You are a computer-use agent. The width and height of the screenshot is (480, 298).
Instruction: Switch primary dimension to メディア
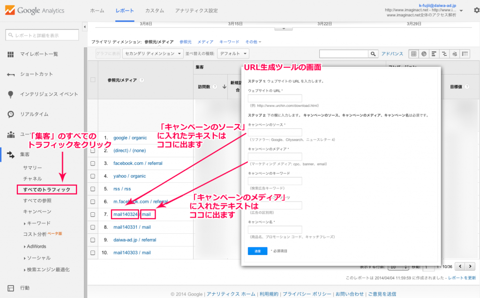pos(205,42)
